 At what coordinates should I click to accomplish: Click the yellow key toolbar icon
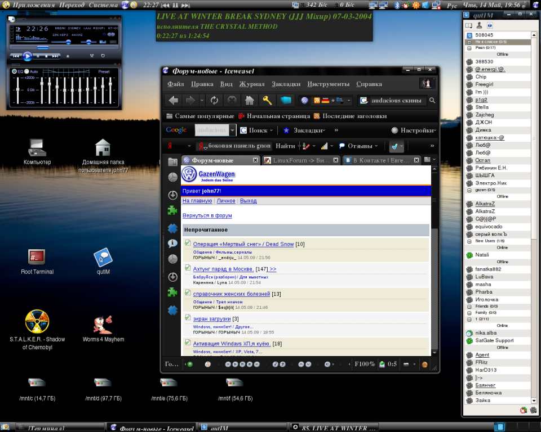tap(267, 101)
